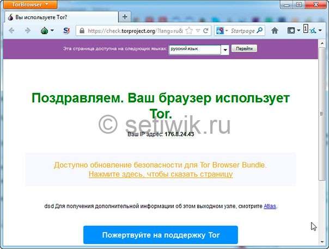Select the 'Вы используете Tor?' tab

point(61,17)
